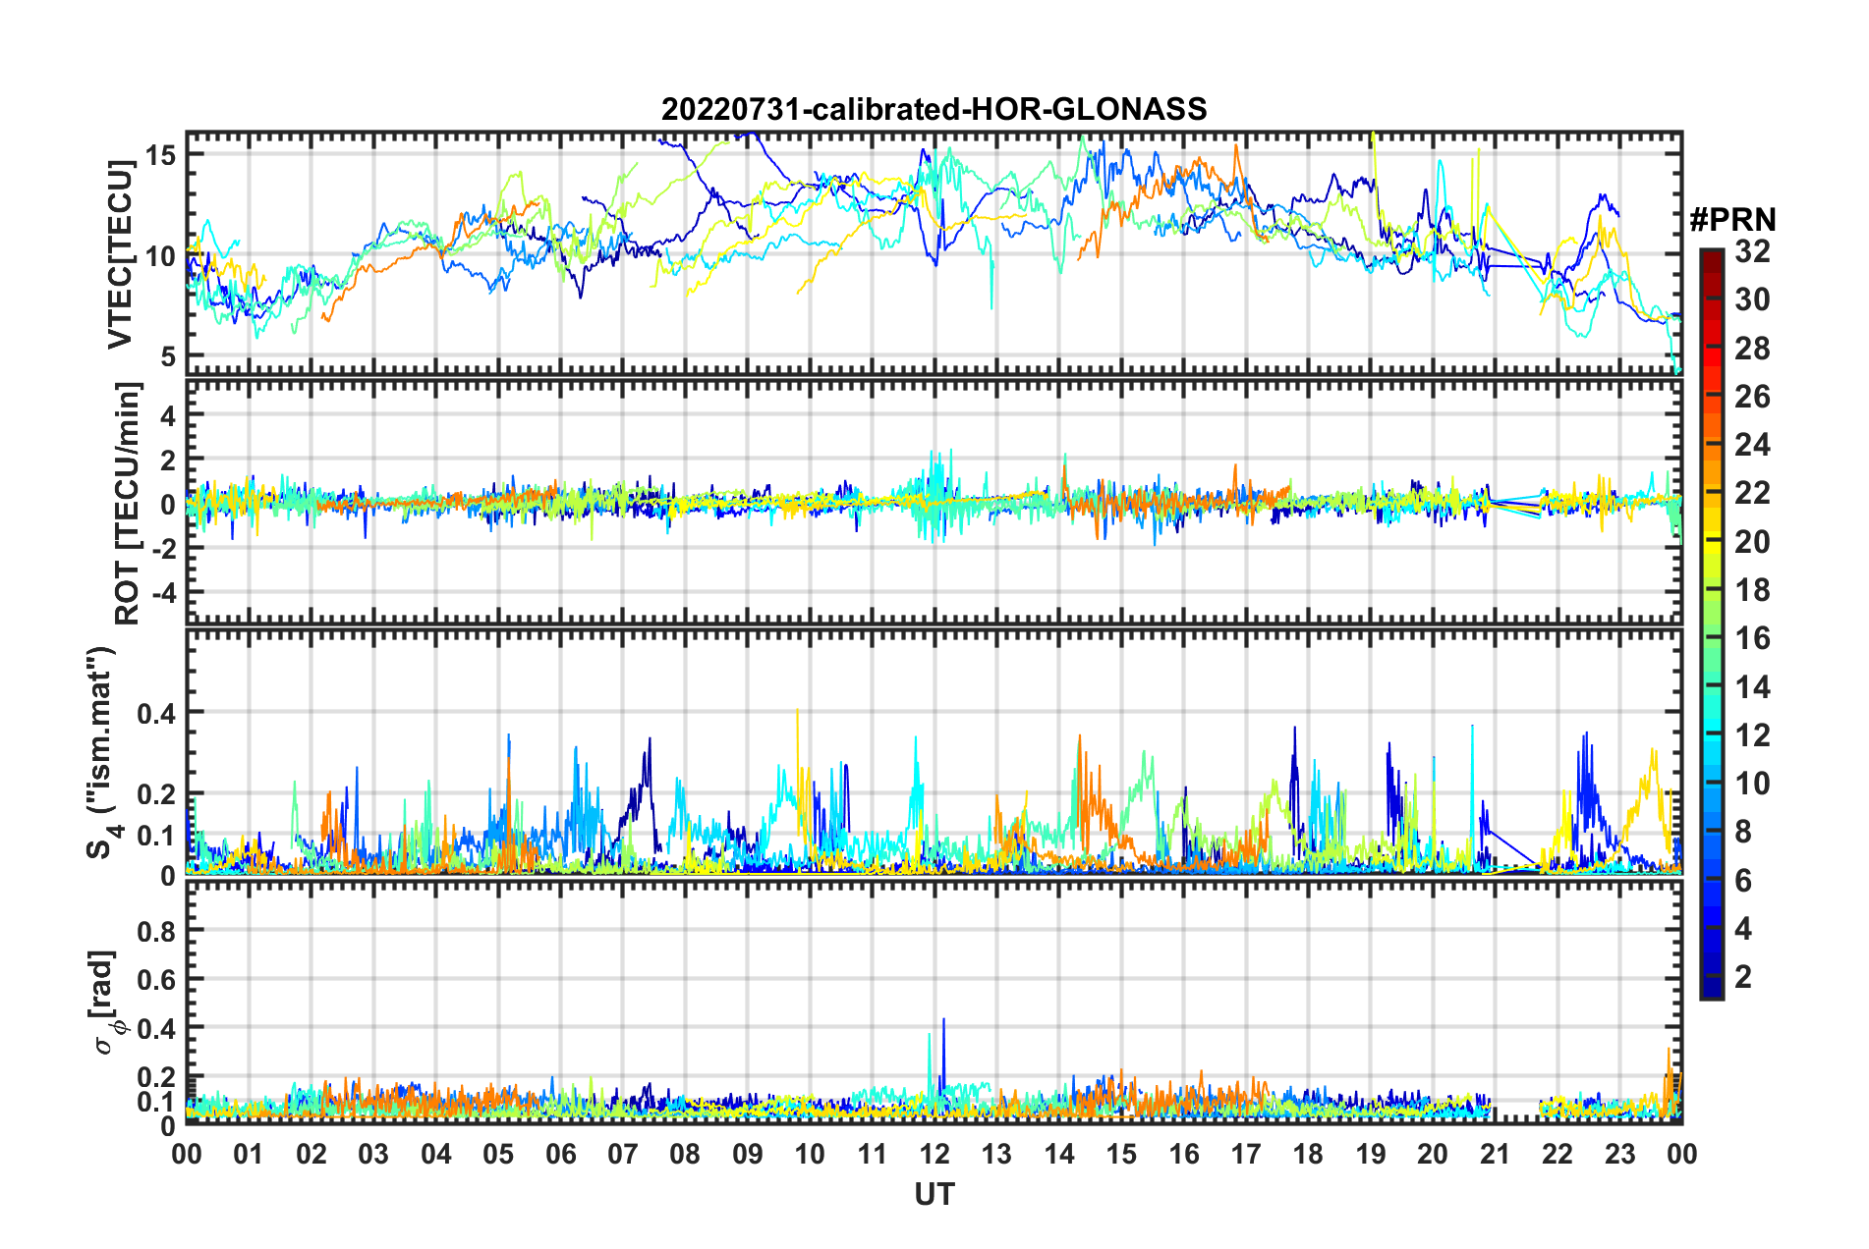
Task: Select colorbar tick label "30"
Action: (x=1752, y=299)
